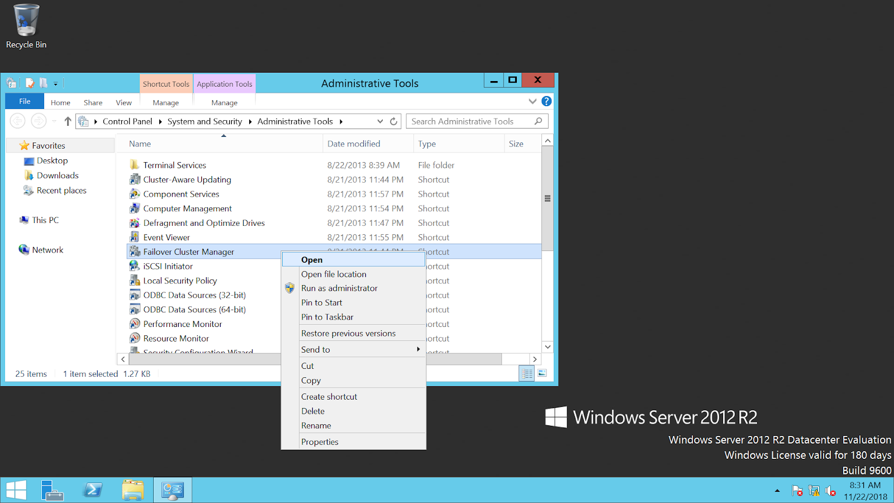The width and height of the screenshot is (894, 503).
Task: Expand the Send to submenu
Action: 315,349
